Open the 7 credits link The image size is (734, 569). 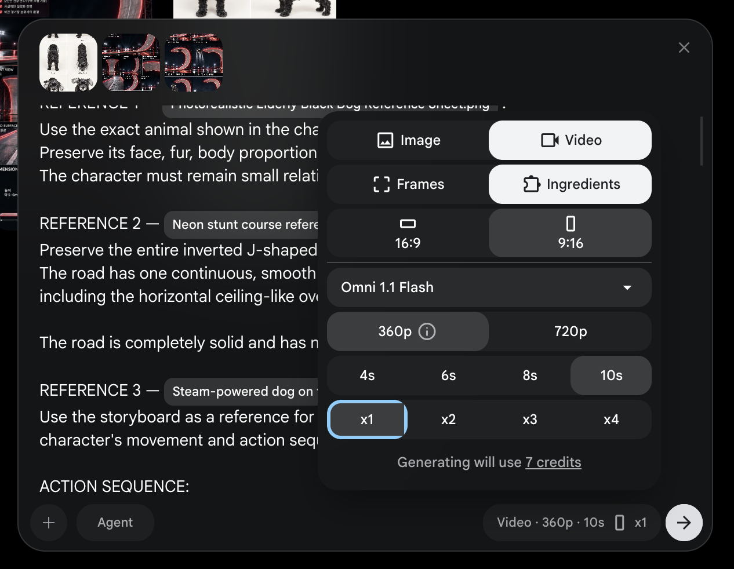(x=553, y=462)
